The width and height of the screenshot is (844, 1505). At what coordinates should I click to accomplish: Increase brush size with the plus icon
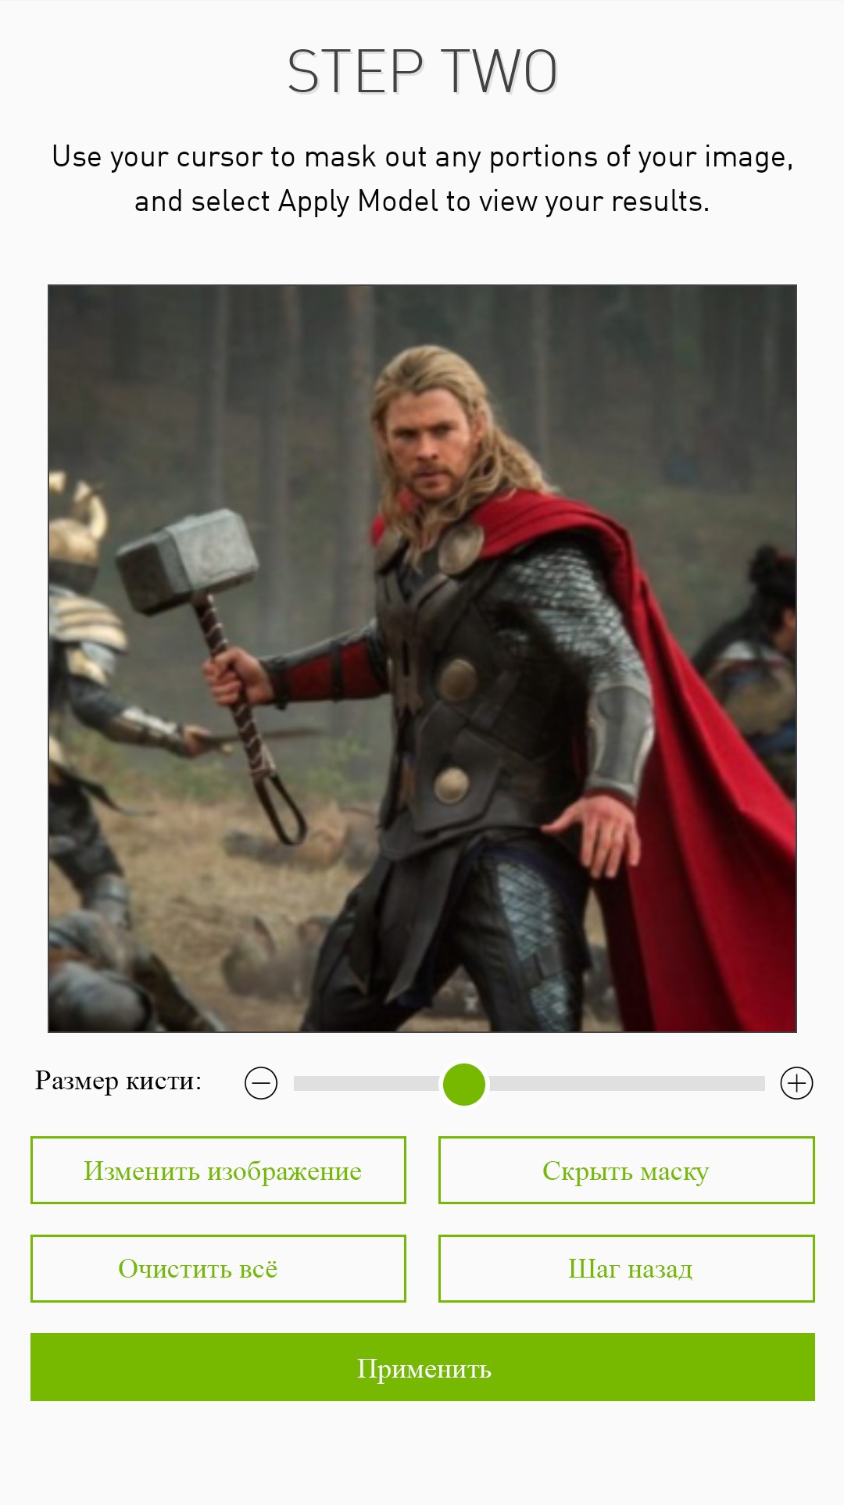pos(797,1083)
